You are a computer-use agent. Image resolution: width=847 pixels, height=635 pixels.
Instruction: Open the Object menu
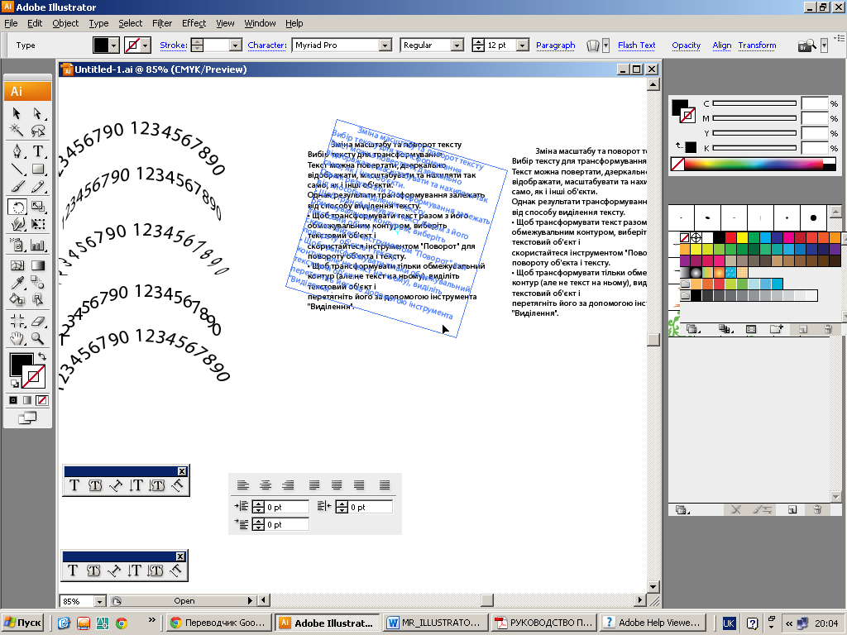pyautogui.click(x=65, y=23)
